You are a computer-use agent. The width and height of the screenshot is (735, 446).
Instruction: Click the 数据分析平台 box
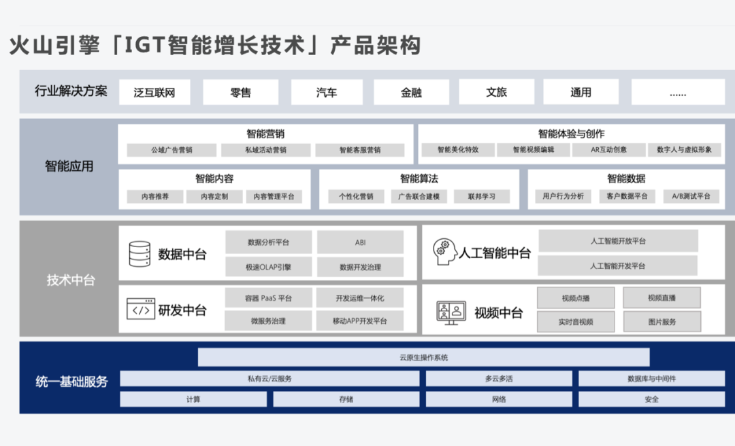pos(269,242)
